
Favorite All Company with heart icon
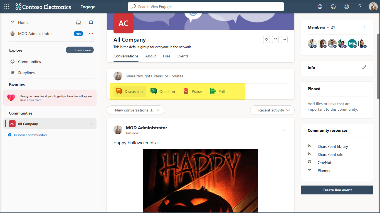click(267, 39)
